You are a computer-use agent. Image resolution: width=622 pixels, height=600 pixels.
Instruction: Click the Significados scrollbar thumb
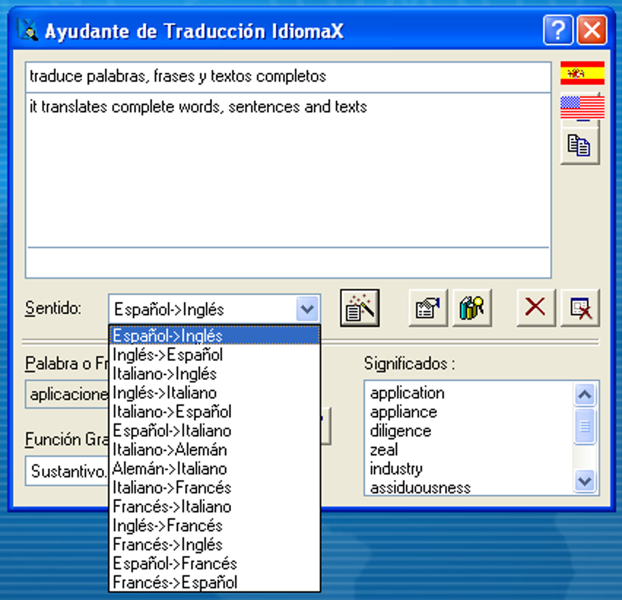585,426
